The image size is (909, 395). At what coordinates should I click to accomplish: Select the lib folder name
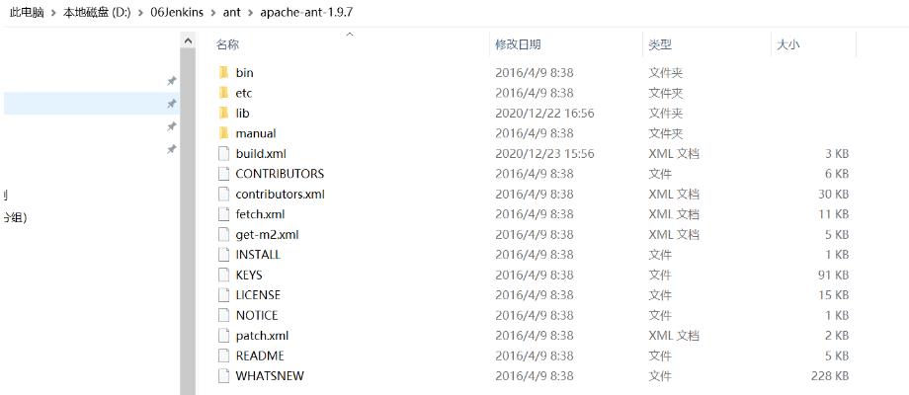coord(242,113)
